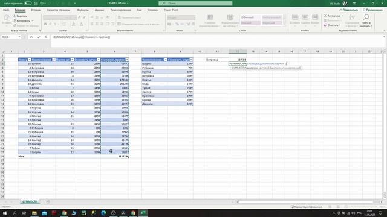Open second table Стоимость штук filter dropdown
Screen dimensions: 387x217
coord(191,60)
